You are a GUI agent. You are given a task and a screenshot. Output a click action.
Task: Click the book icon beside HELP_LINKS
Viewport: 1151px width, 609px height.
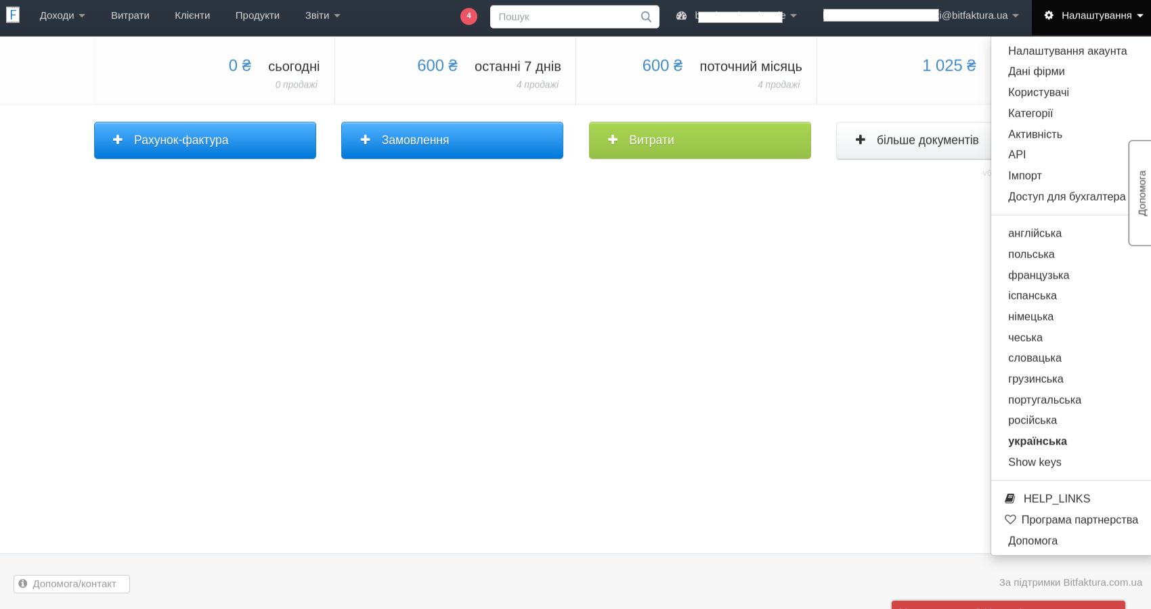tap(1010, 499)
